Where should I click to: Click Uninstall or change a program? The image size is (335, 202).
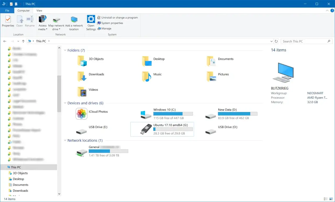point(118,17)
